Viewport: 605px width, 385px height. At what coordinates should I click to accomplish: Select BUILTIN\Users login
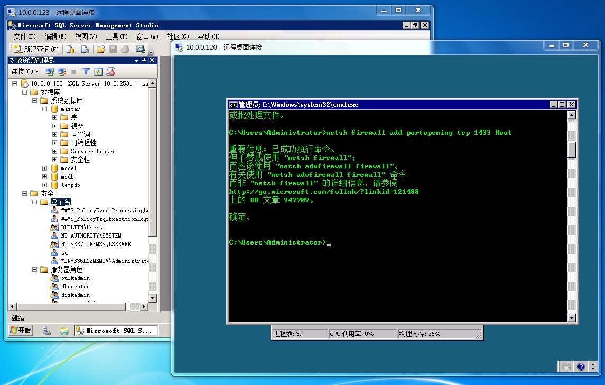click(81, 227)
